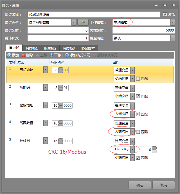Click the 上移 up arrow icon
180x194 pixels.
37,55
